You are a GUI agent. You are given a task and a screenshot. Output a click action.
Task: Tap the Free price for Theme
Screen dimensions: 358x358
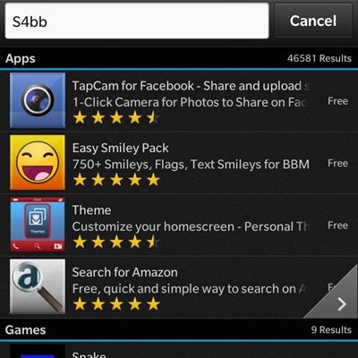click(x=337, y=226)
